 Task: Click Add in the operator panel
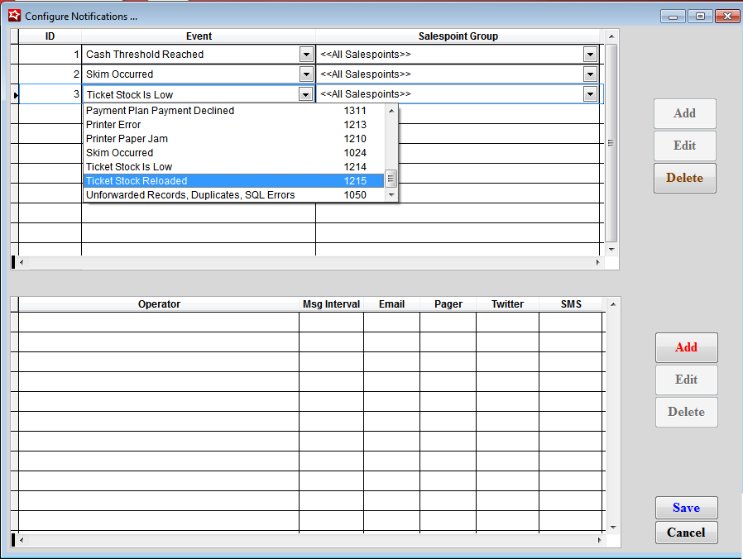click(x=686, y=347)
